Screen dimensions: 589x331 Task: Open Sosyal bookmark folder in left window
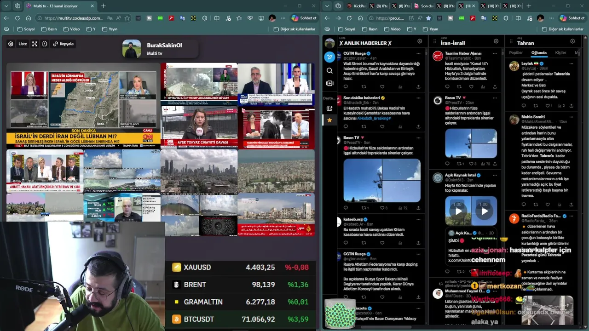point(26,29)
